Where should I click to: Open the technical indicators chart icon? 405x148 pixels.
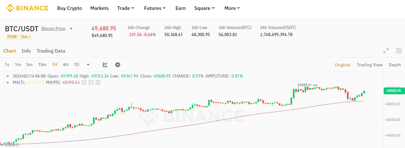coord(105,65)
